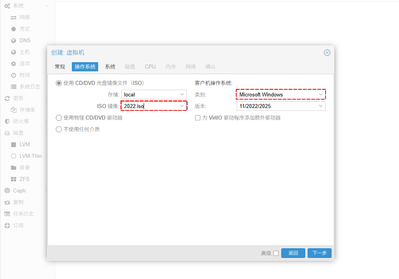Click the 网络 network icon in sidebar
The width and height of the screenshot is (399, 279).
[x=14, y=18]
